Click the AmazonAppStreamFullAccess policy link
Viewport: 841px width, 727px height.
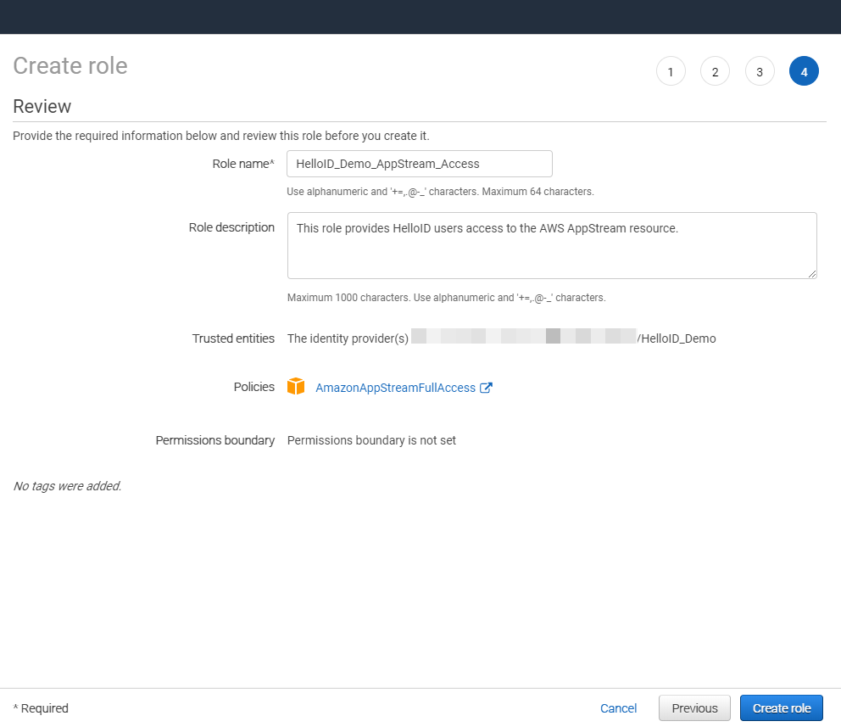[395, 388]
